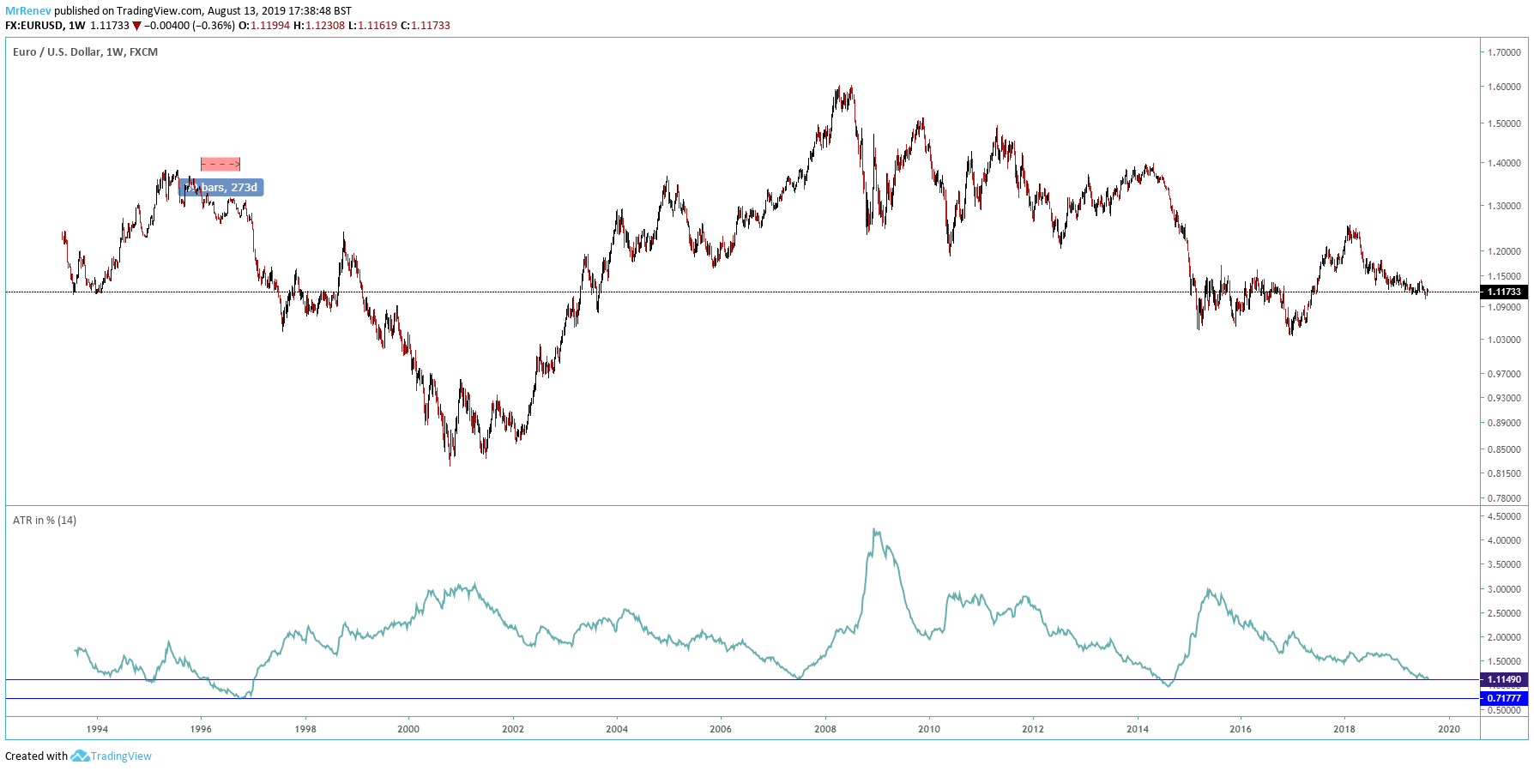Click the 2006 year label on time axis
This screenshot has height=771, width=1534.
tap(721, 729)
